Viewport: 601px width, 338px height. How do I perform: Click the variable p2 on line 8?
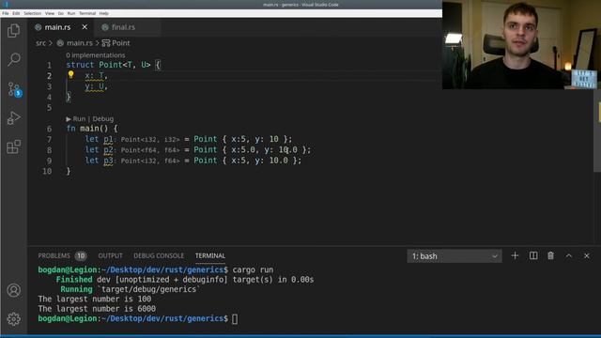tap(109, 150)
